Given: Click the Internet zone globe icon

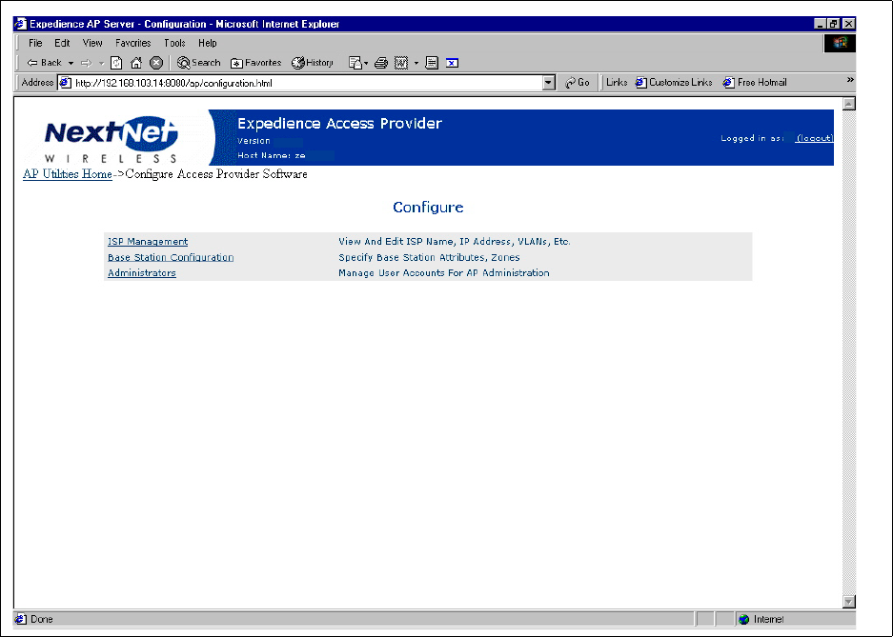Looking at the screenshot, I should (743, 619).
